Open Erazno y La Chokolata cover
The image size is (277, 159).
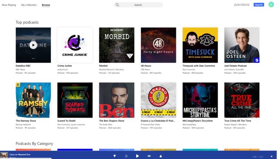[x=159, y=100]
